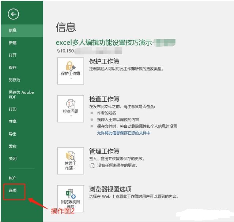Expand the 检查问题 dropdown arrow
Viewport: 234px width, 222px height.
coord(71,116)
